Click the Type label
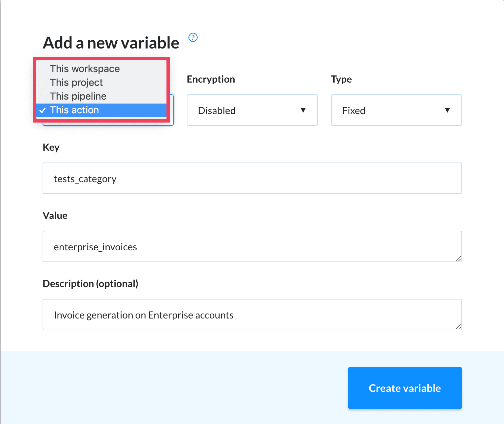The width and height of the screenshot is (504, 424). [x=341, y=79]
